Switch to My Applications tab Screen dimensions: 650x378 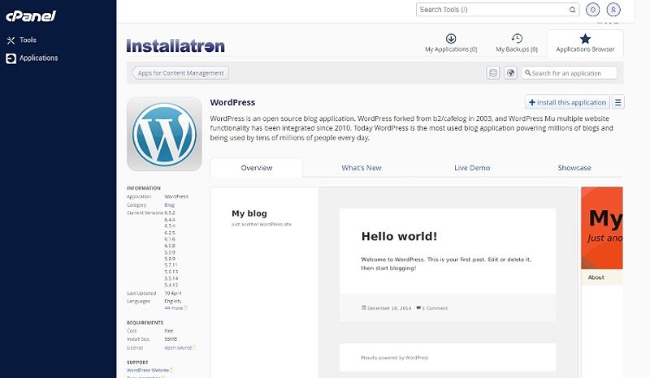point(451,43)
